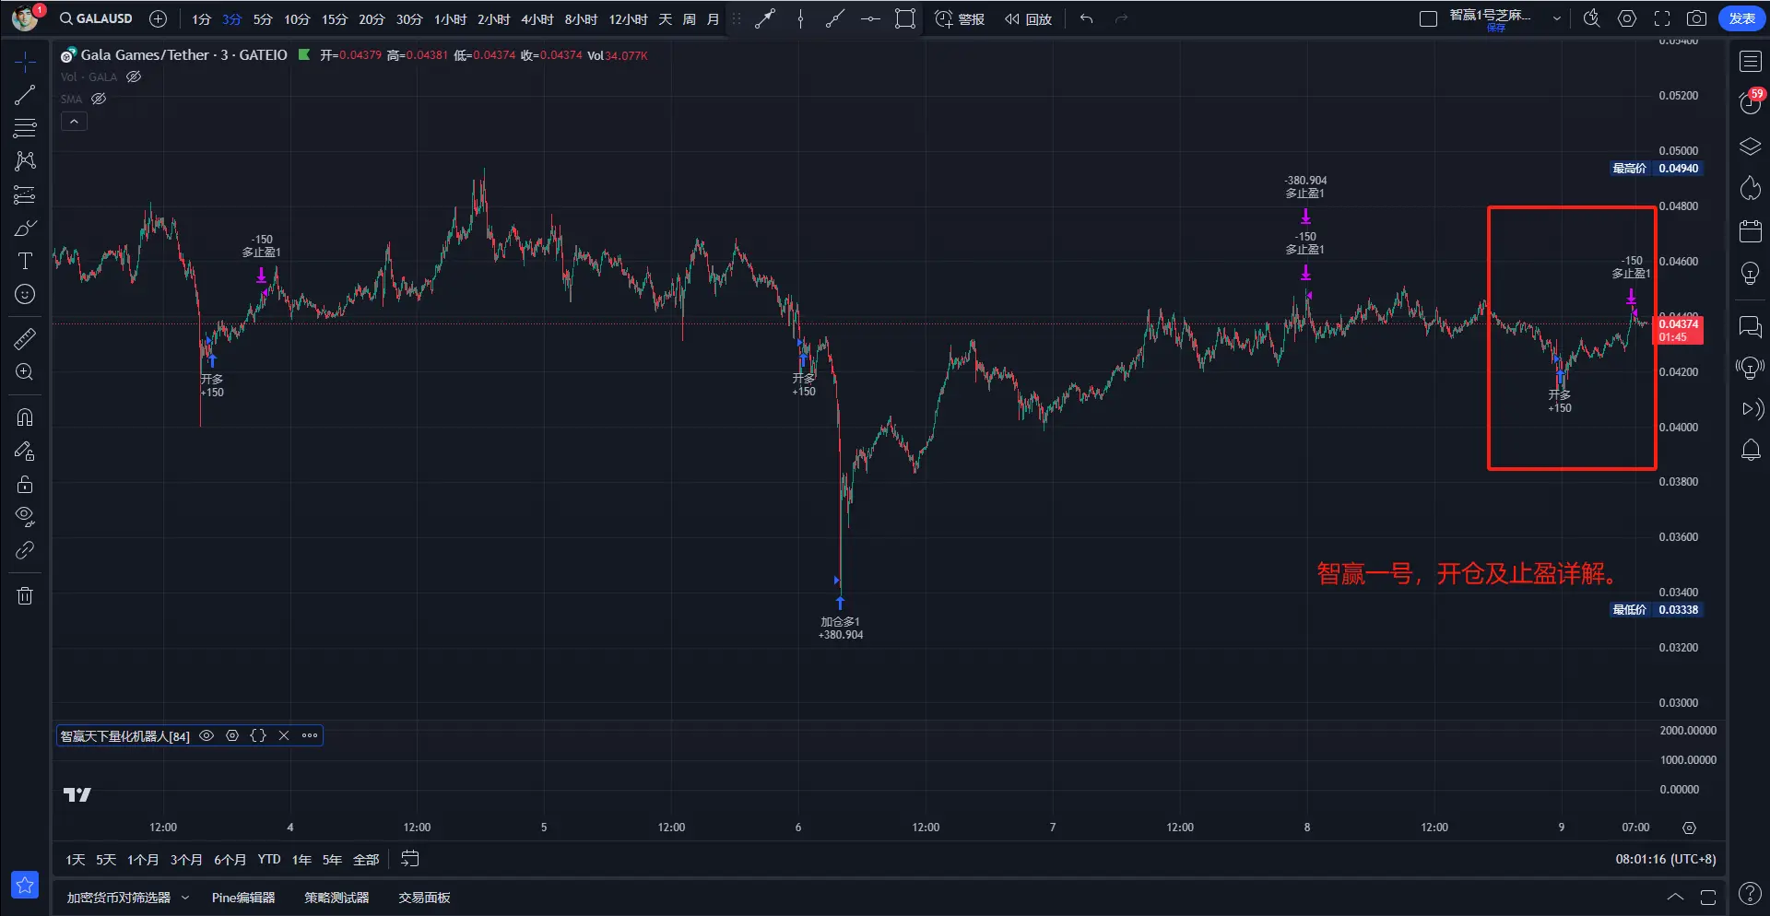Select the text annotation tool

[25, 261]
